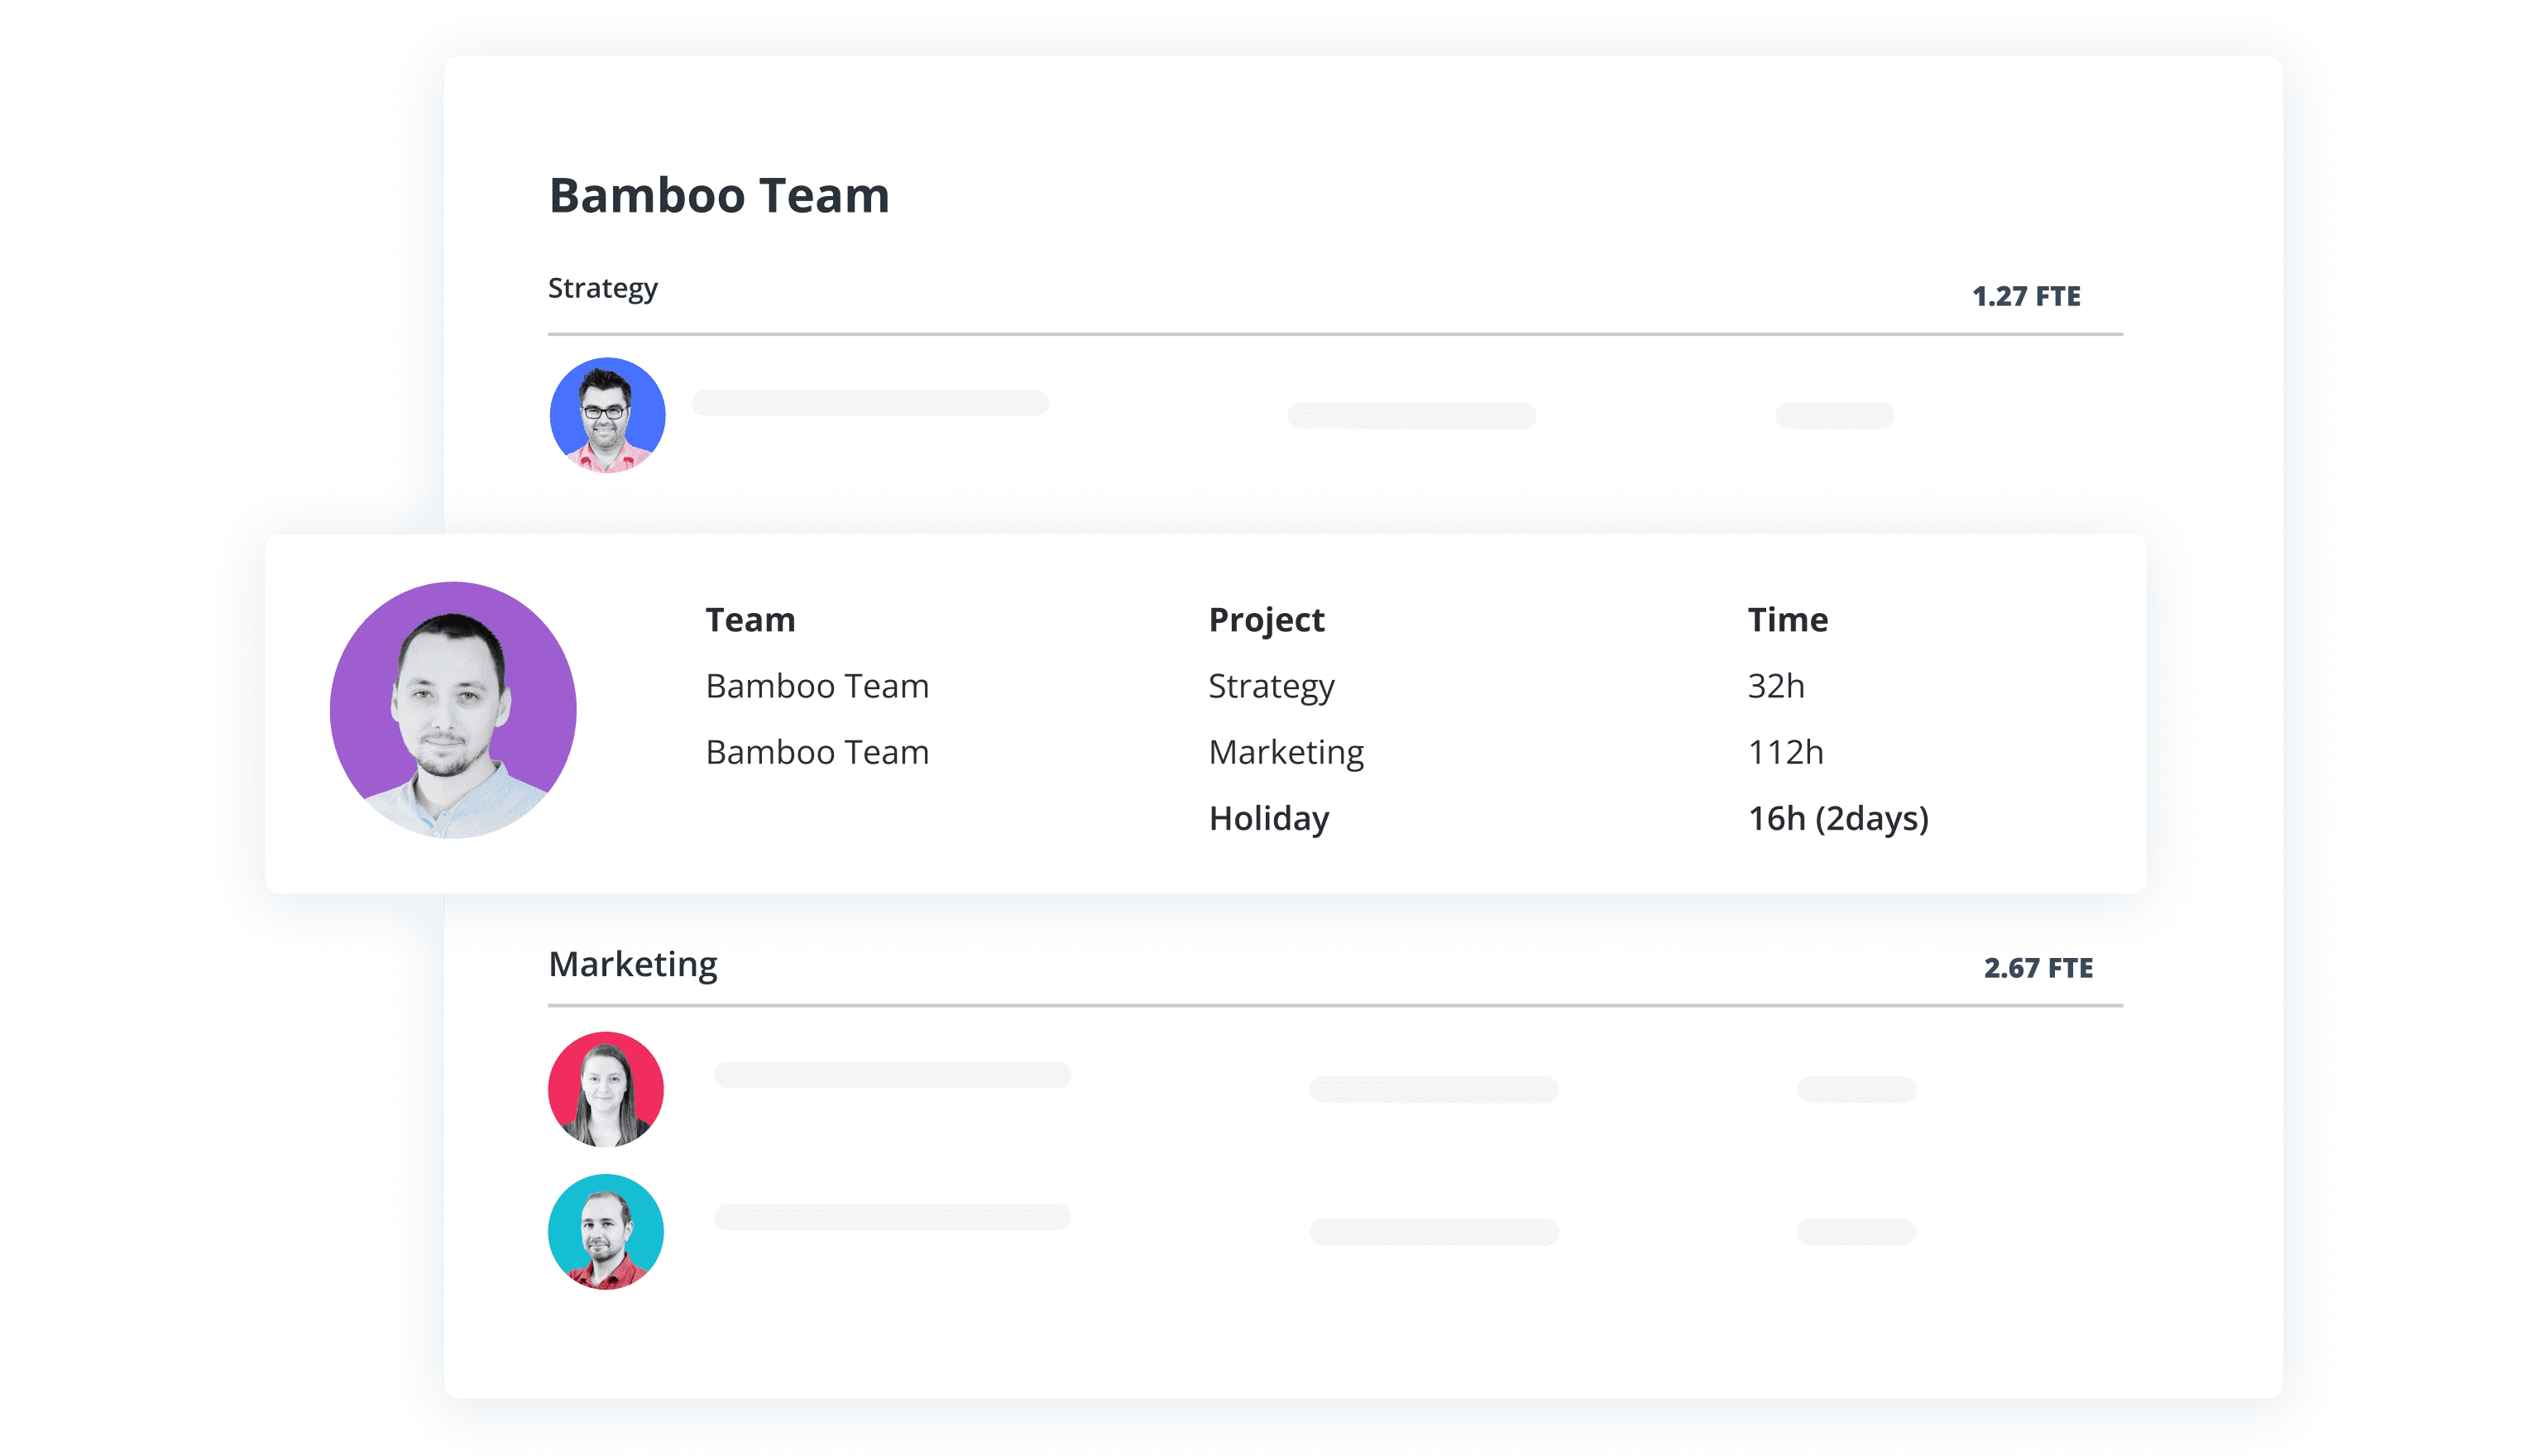Viewport: 2548px width, 1456px height.
Task: Select the Marketing man avatar on teal background
Action: [x=606, y=1231]
